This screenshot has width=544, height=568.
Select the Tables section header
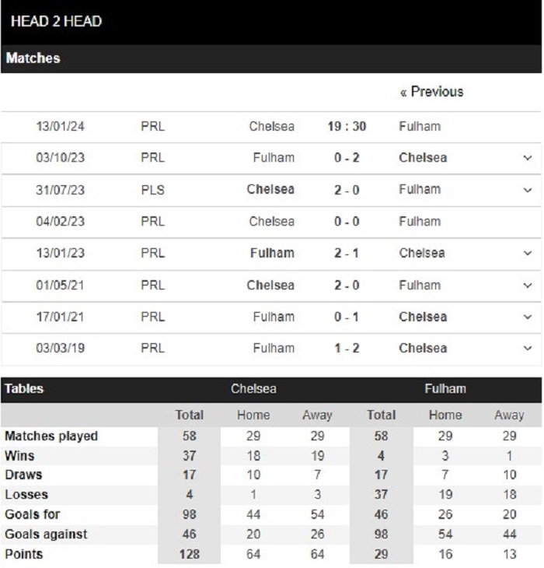[25, 389]
